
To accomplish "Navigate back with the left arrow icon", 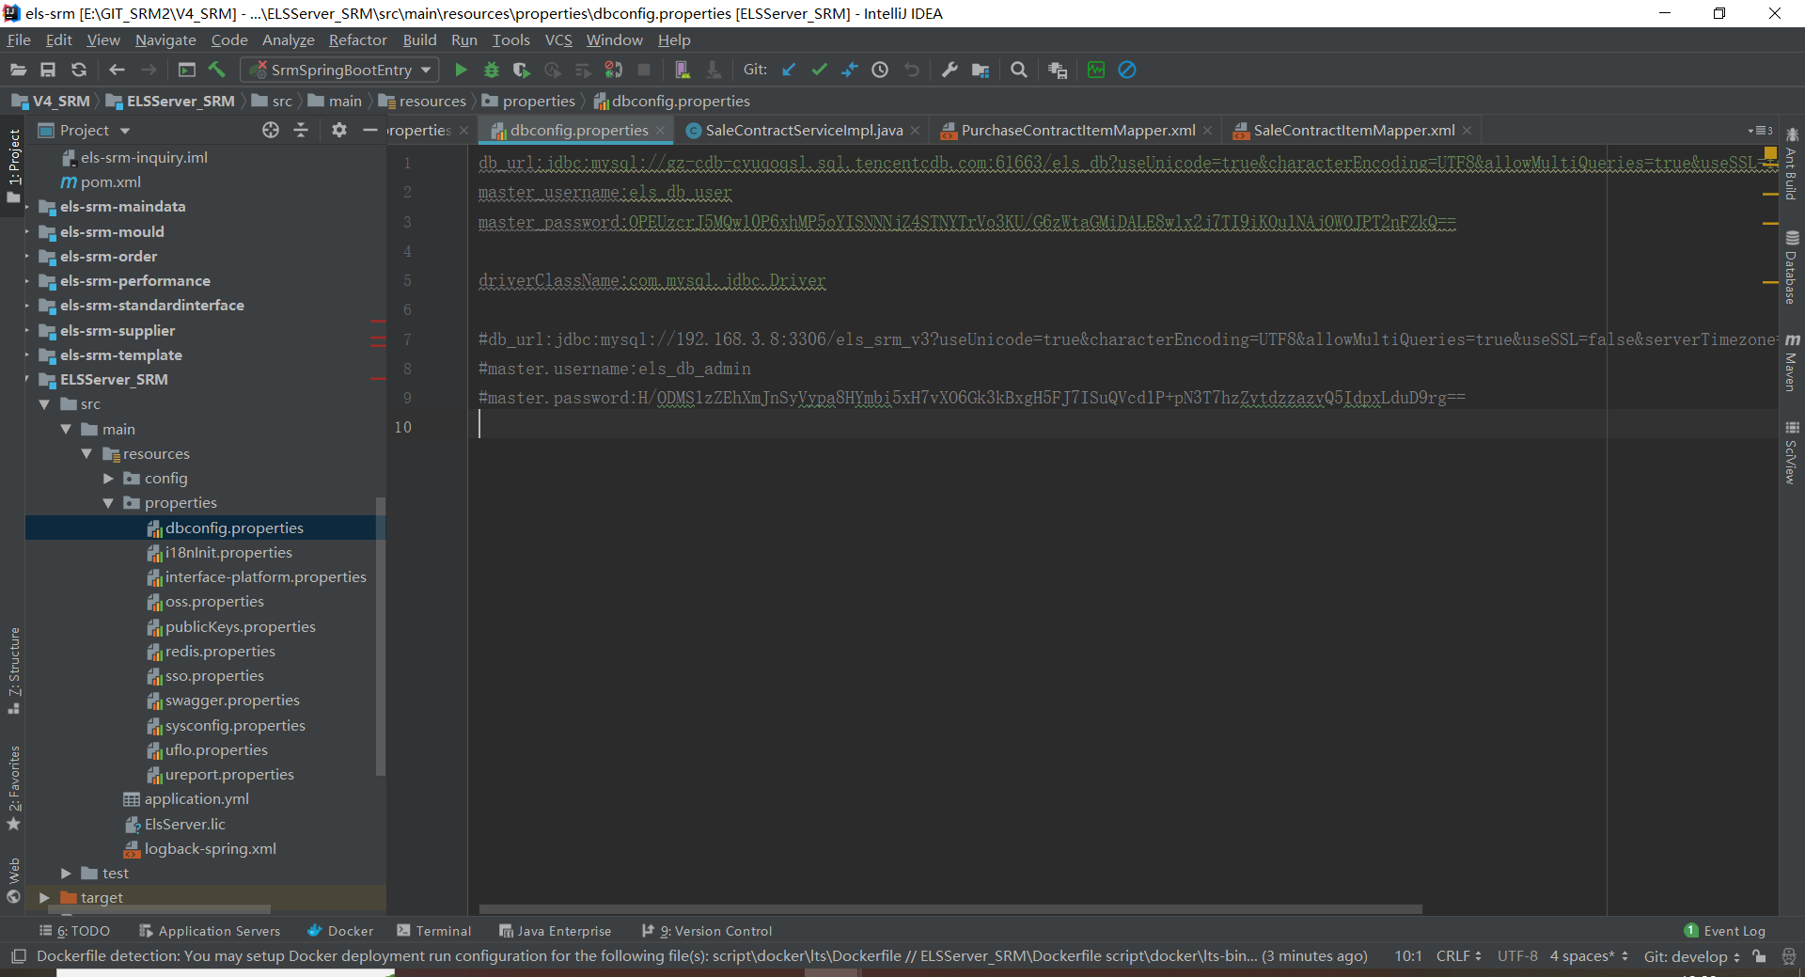I will click(x=117, y=70).
